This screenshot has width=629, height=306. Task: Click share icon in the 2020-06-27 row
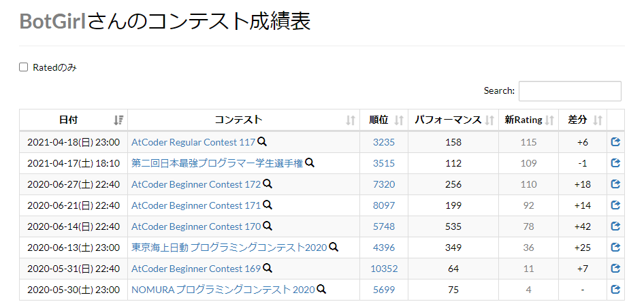(x=616, y=184)
